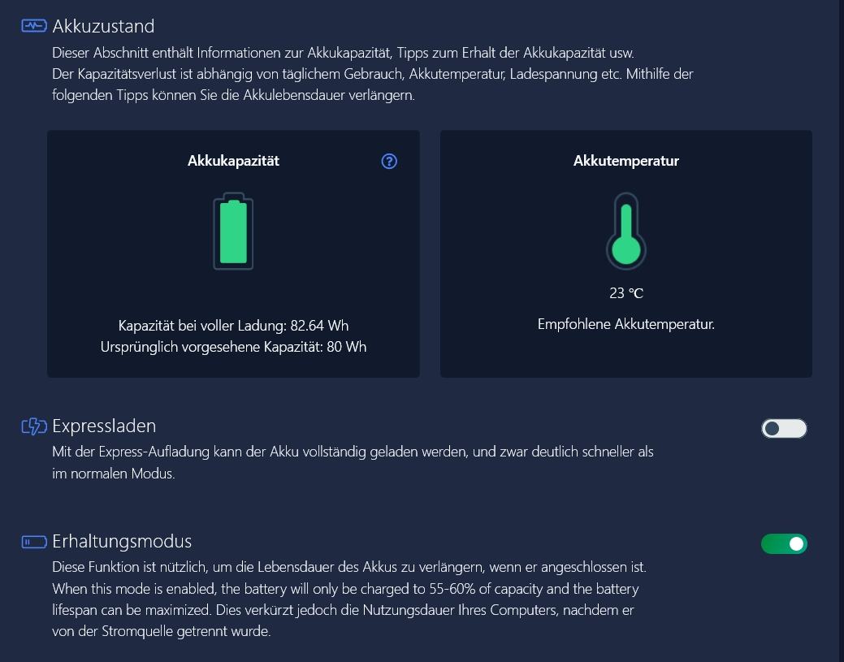
Task: Disable the Erhaltungsmodus toggle switch
Action: (x=784, y=543)
